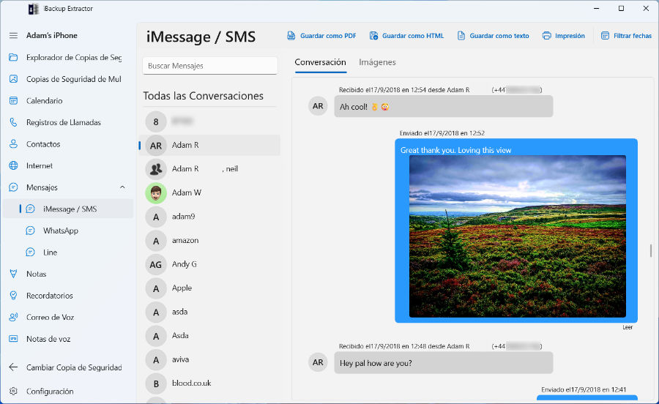Click the back arrow for Cambiar Copia
This screenshot has width=659, height=404.
pyautogui.click(x=13, y=367)
